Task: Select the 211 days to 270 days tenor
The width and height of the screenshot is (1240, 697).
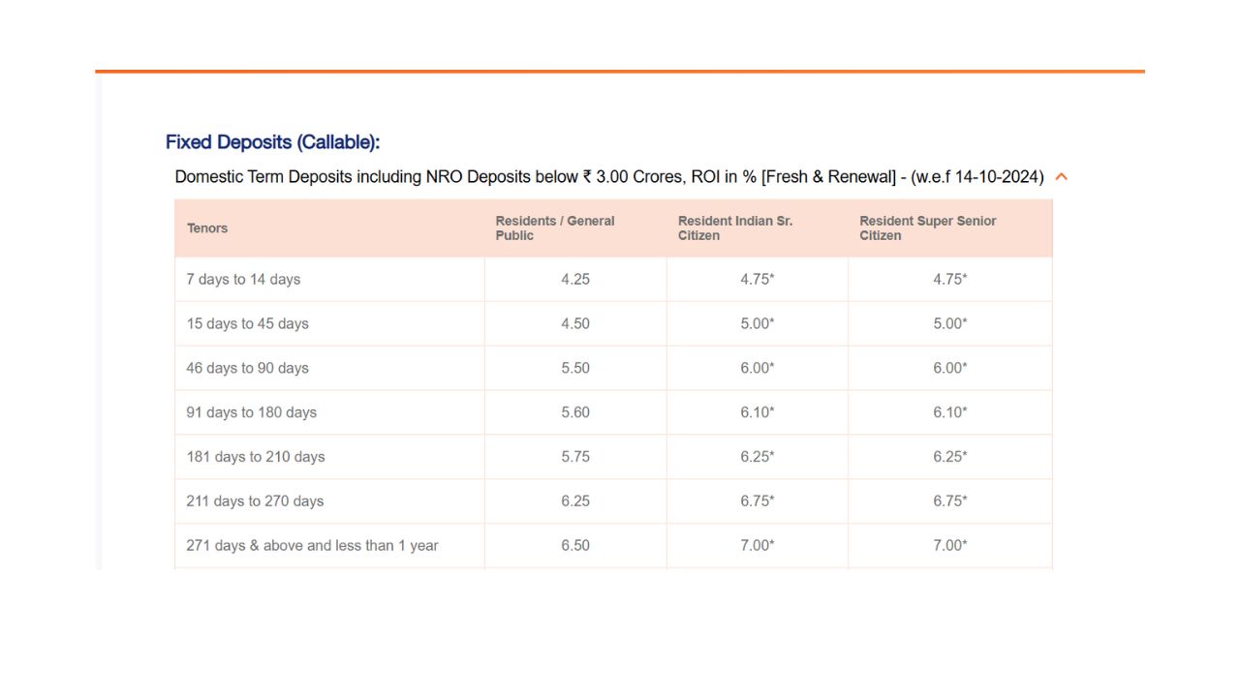Action: [255, 501]
